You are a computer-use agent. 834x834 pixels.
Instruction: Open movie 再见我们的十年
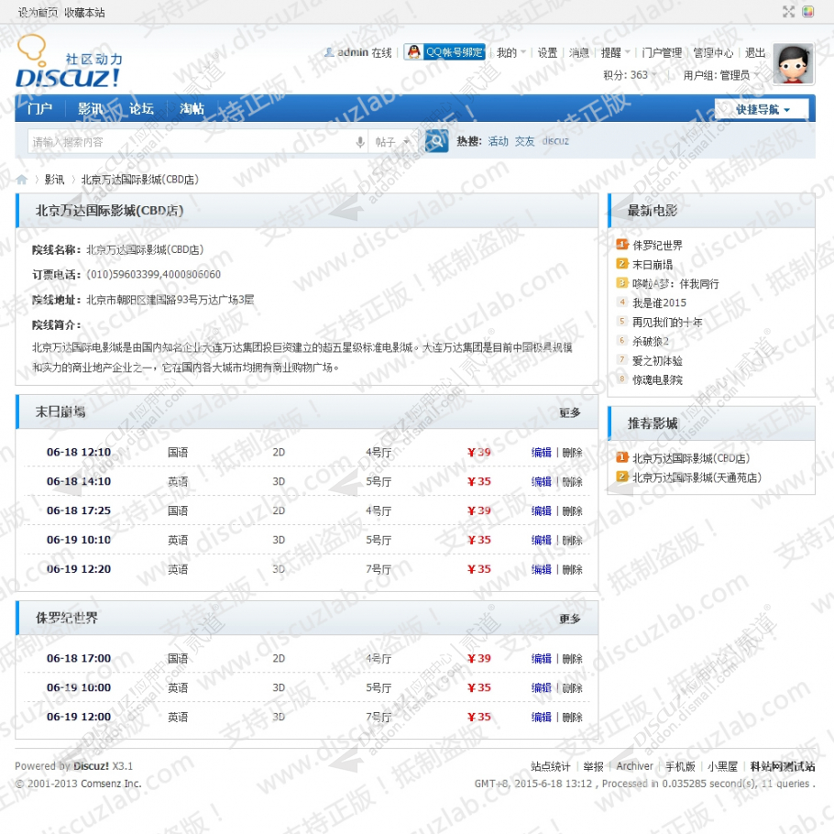667,322
